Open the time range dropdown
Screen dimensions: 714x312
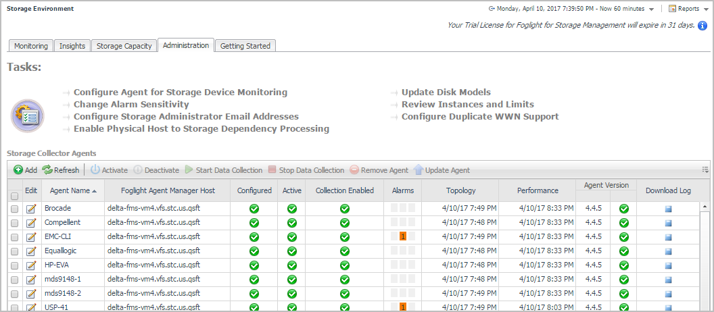coord(651,9)
